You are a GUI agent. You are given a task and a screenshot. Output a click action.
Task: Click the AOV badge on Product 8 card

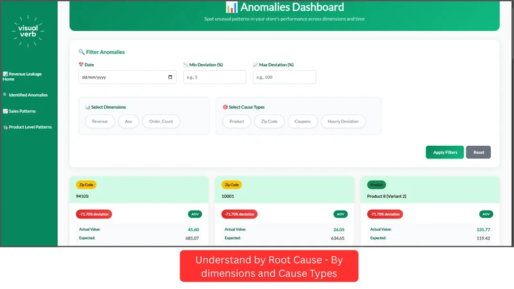click(x=486, y=215)
